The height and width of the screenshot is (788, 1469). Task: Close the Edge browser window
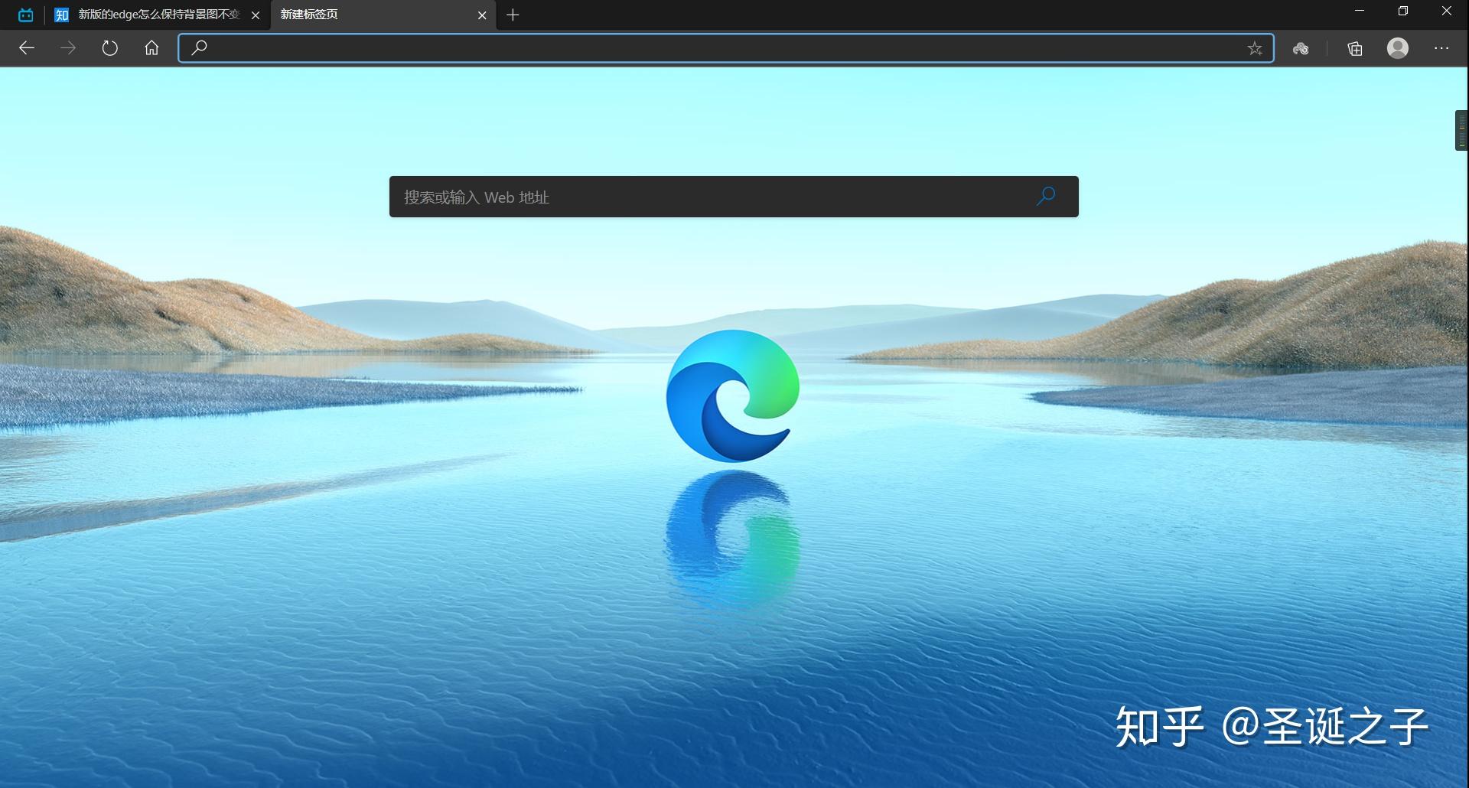coord(1447,11)
